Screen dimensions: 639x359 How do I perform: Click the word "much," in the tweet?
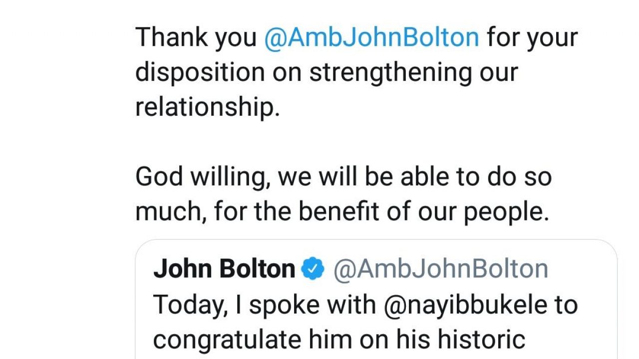click(171, 212)
